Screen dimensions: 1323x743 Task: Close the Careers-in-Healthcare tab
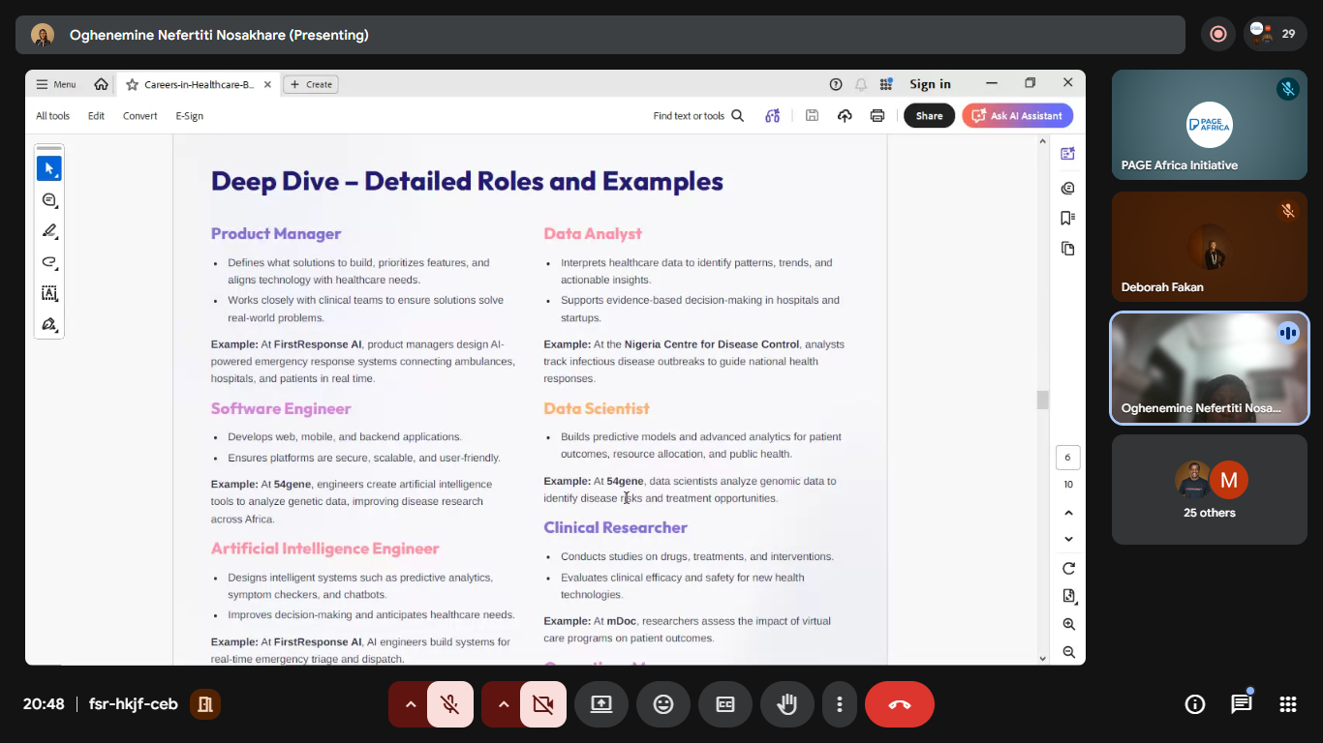click(x=267, y=84)
